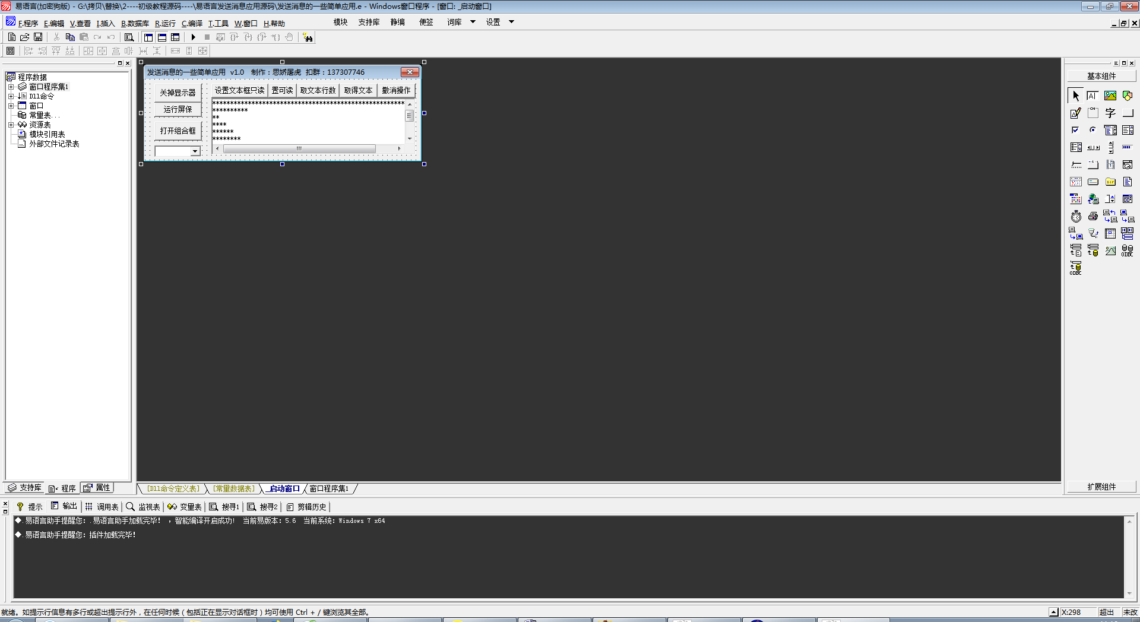Pick the label (字) component
This screenshot has height=622, width=1140.
(1110, 113)
